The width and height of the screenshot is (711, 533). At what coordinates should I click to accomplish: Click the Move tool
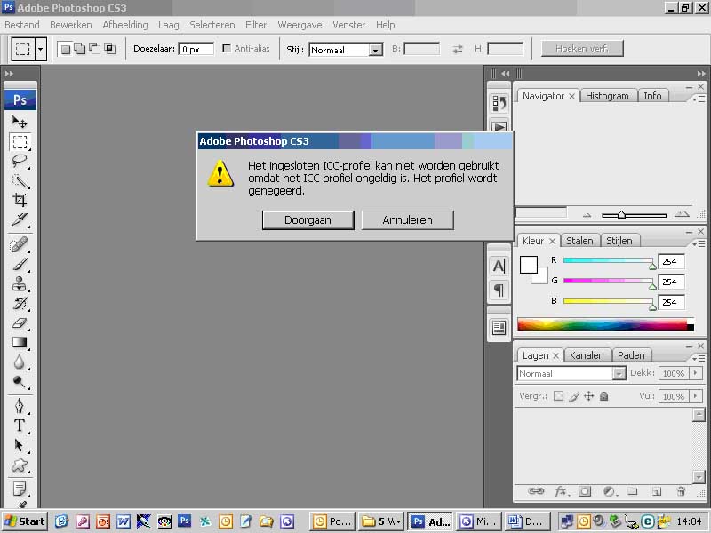pyautogui.click(x=20, y=122)
